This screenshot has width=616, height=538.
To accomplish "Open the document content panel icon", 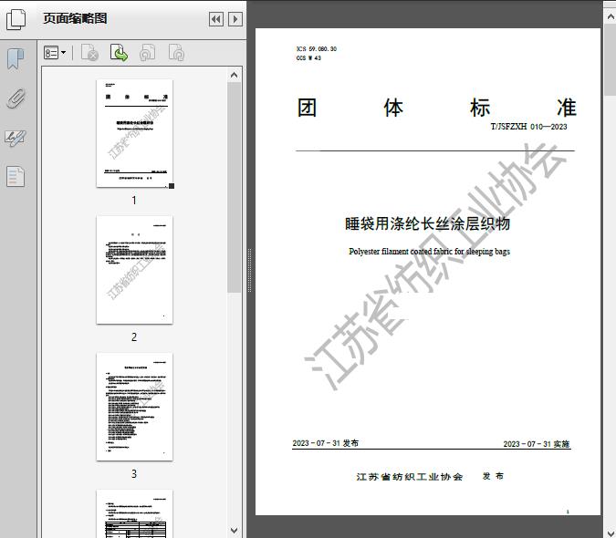I will coord(16,176).
